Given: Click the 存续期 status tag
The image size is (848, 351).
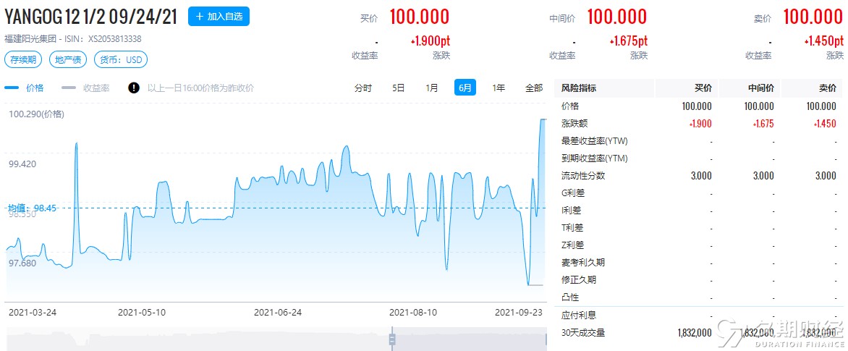Looking at the screenshot, I should coord(23,59).
